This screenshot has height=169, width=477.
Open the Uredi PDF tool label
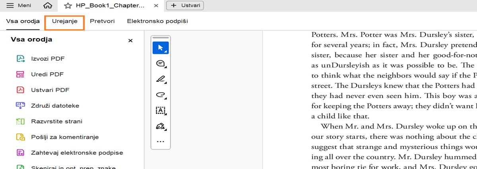(x=48, y=74)
